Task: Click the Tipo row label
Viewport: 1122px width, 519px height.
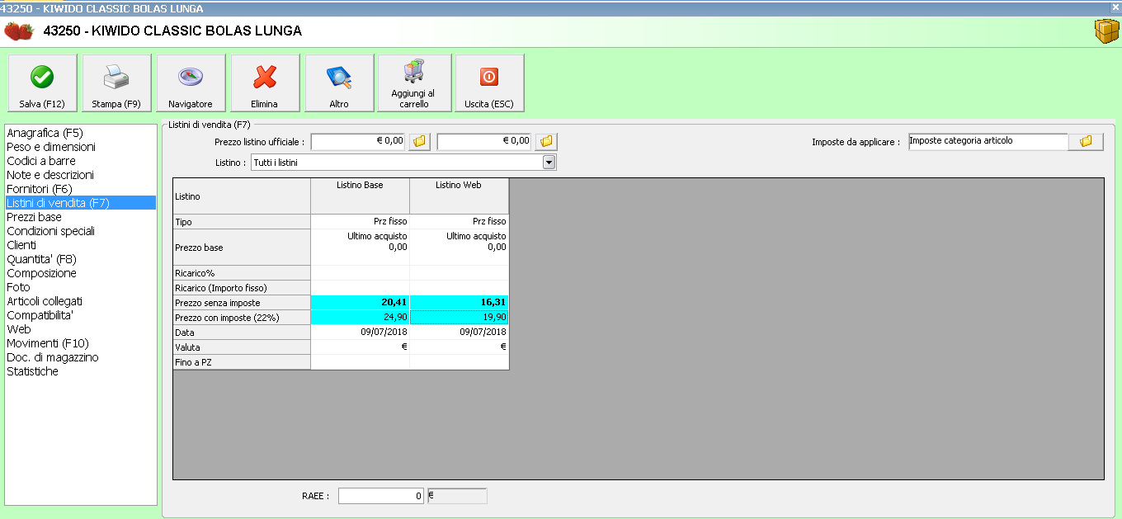Action: [242, 221]
